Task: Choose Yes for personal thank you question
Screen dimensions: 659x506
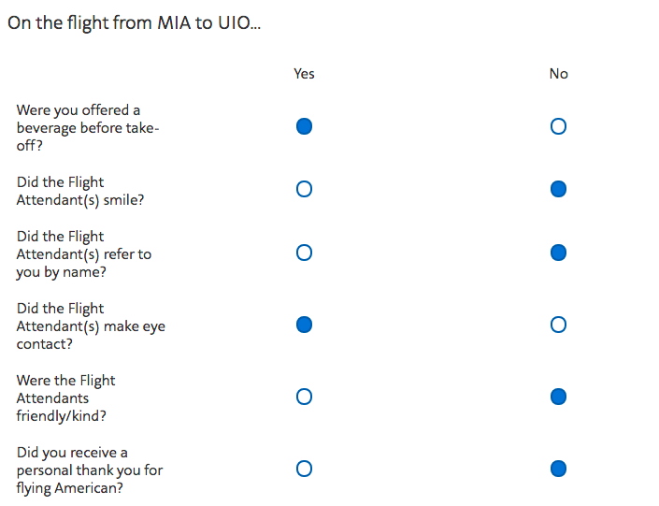Action: (x=304, y=469)
